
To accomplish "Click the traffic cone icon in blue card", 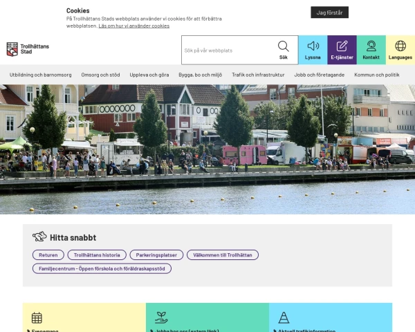I will [284, 317].
